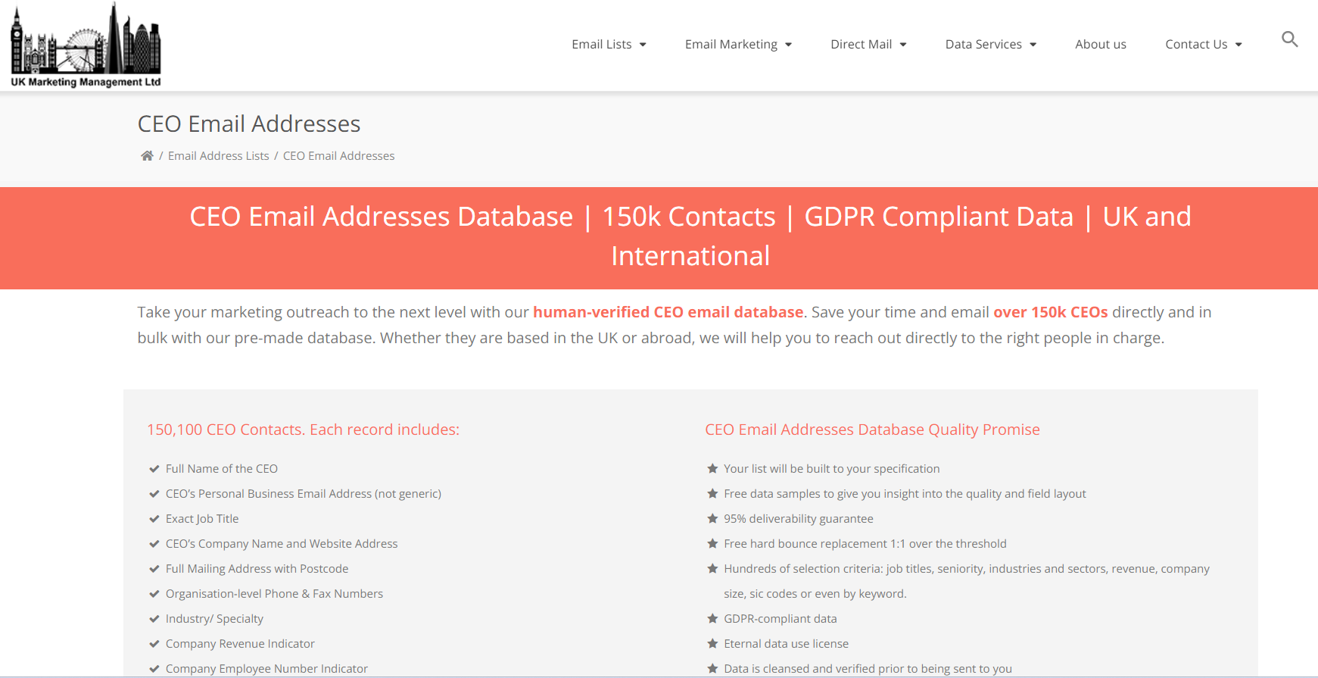Expand the Contact Us dropdown arrow
The image size is (1318, 678).
1239,45
